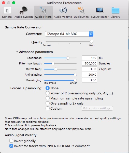
Task: Click the Filter max length value field
Action: (x=89, y=63)
